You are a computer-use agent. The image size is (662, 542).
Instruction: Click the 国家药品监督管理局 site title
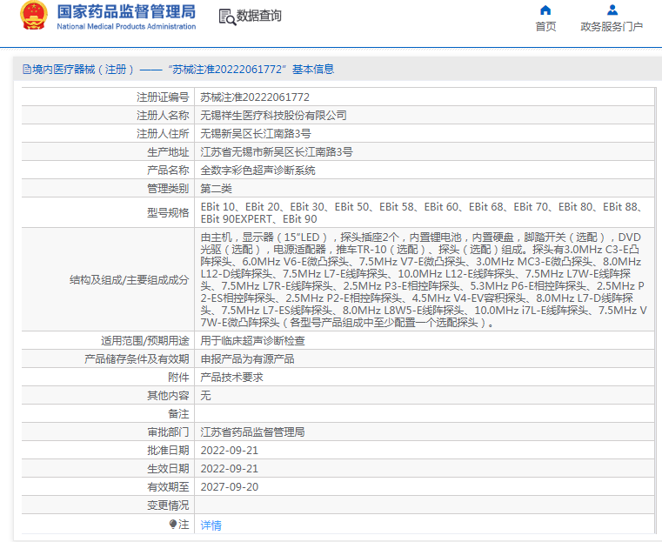(126, 12)
